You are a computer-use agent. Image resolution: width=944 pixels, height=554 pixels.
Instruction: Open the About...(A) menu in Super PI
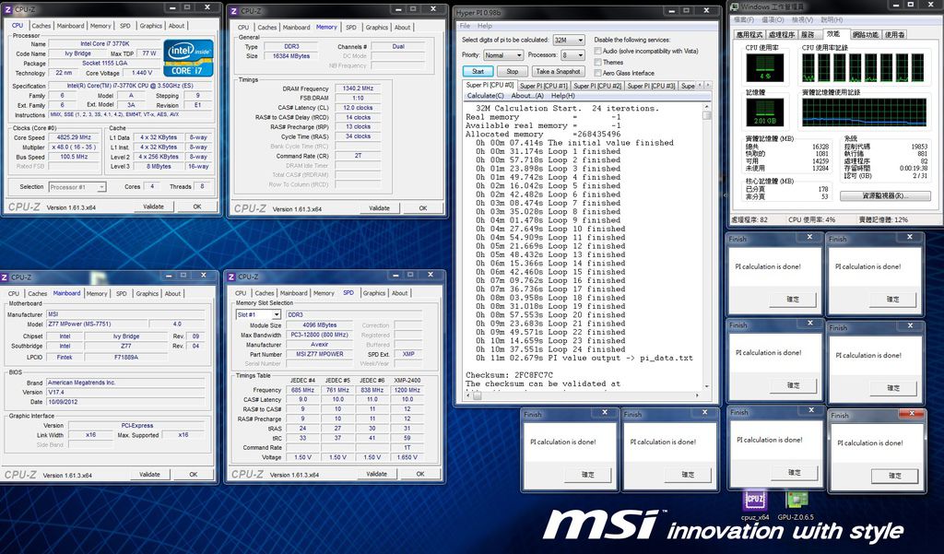tap(527, 96)
